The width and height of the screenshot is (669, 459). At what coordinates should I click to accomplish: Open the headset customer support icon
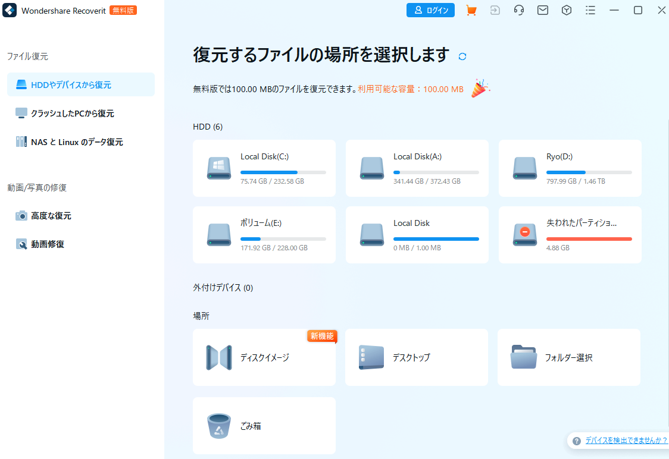pyautogui.click(x=518, y=10)
